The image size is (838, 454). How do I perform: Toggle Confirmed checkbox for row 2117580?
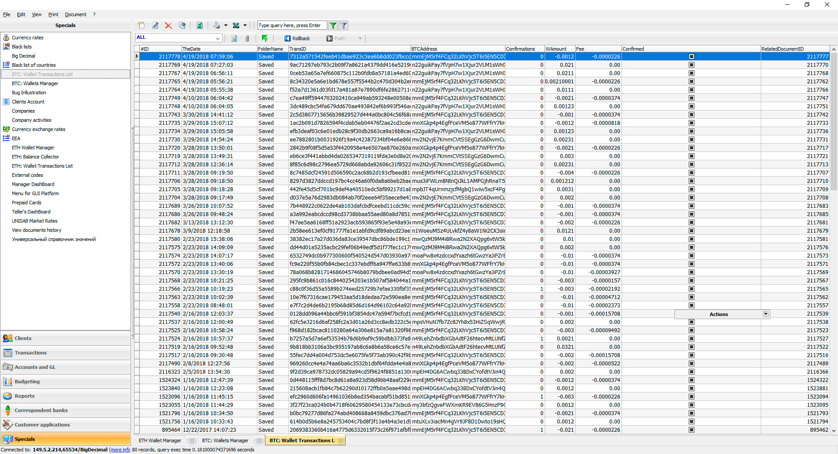click(x=691, y=239)
